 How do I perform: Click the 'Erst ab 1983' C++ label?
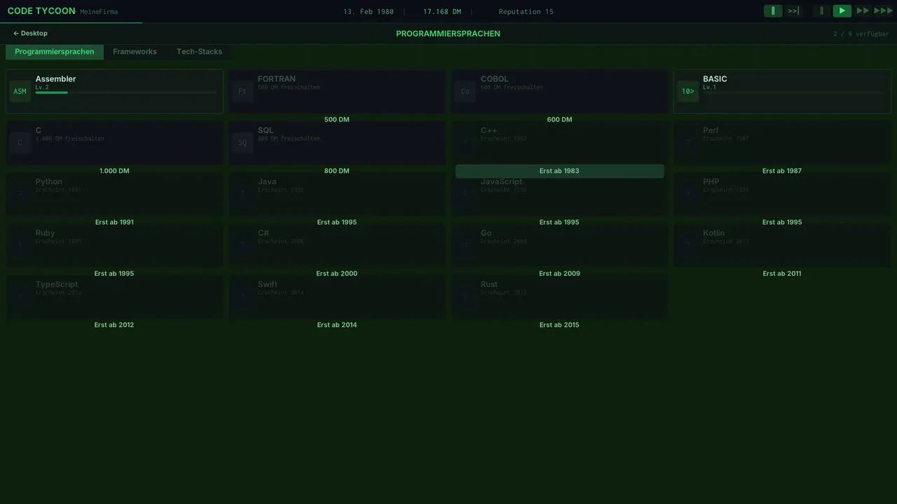(559, 171)
